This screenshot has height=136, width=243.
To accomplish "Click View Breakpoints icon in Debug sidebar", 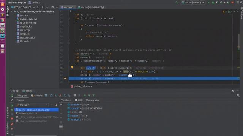I will click(x=12, y=124).
